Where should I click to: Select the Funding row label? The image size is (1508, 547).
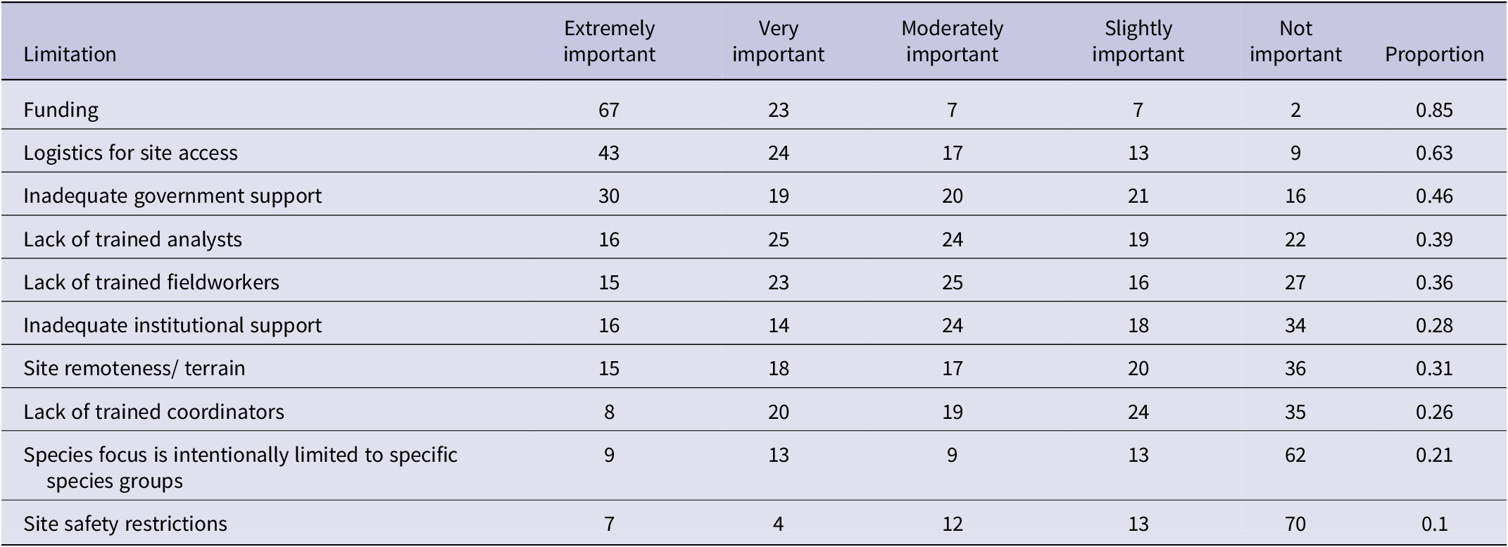pyautogui.click(x=61, y=110)
